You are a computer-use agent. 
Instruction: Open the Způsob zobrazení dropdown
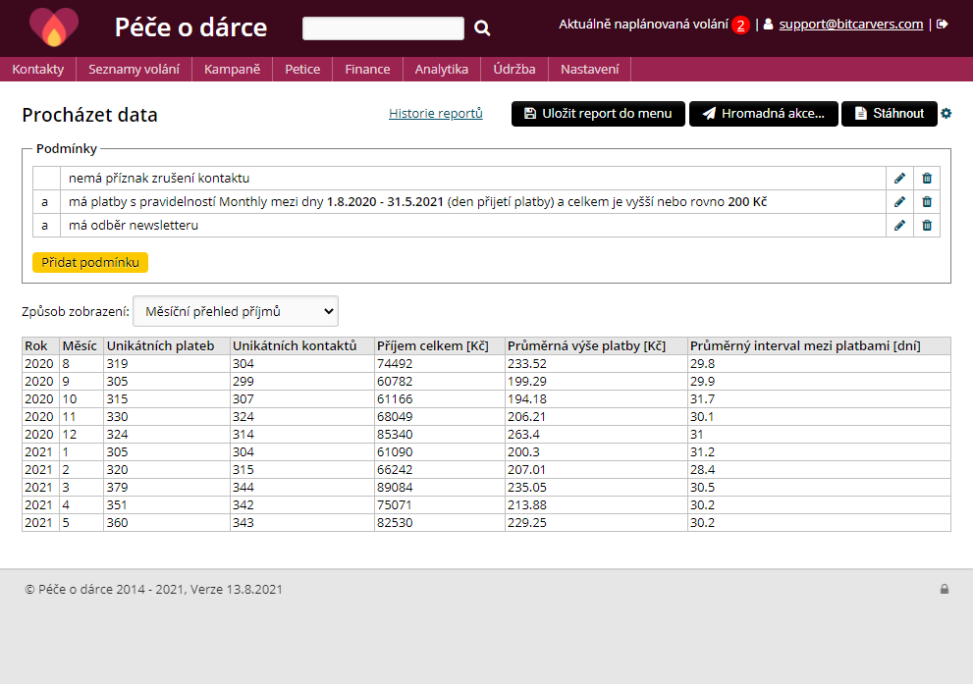[236, 311]
